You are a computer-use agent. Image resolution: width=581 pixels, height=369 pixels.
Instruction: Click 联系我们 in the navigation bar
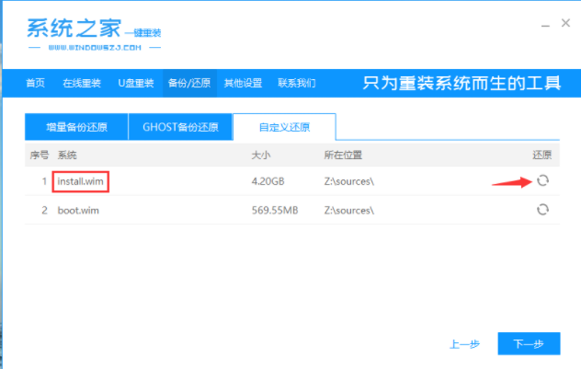pyautogui.click(x=295, y=84)
